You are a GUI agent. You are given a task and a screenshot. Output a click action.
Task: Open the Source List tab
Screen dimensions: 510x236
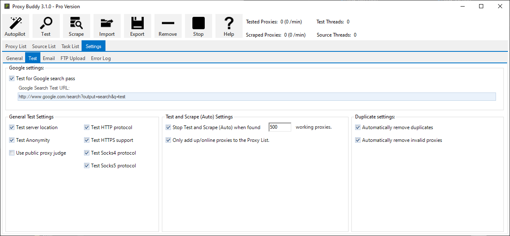coord(44,46)
